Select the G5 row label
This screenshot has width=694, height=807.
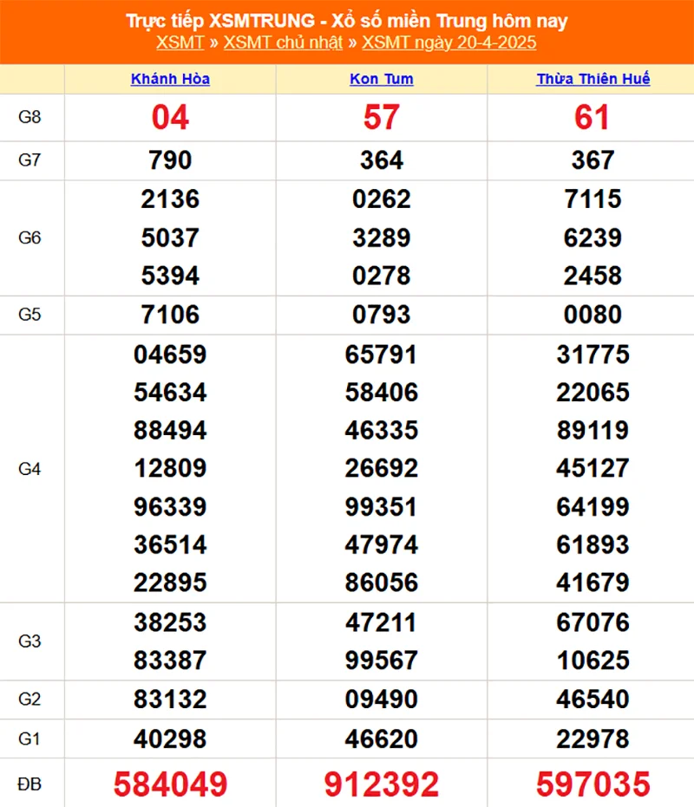pos(29,315)
